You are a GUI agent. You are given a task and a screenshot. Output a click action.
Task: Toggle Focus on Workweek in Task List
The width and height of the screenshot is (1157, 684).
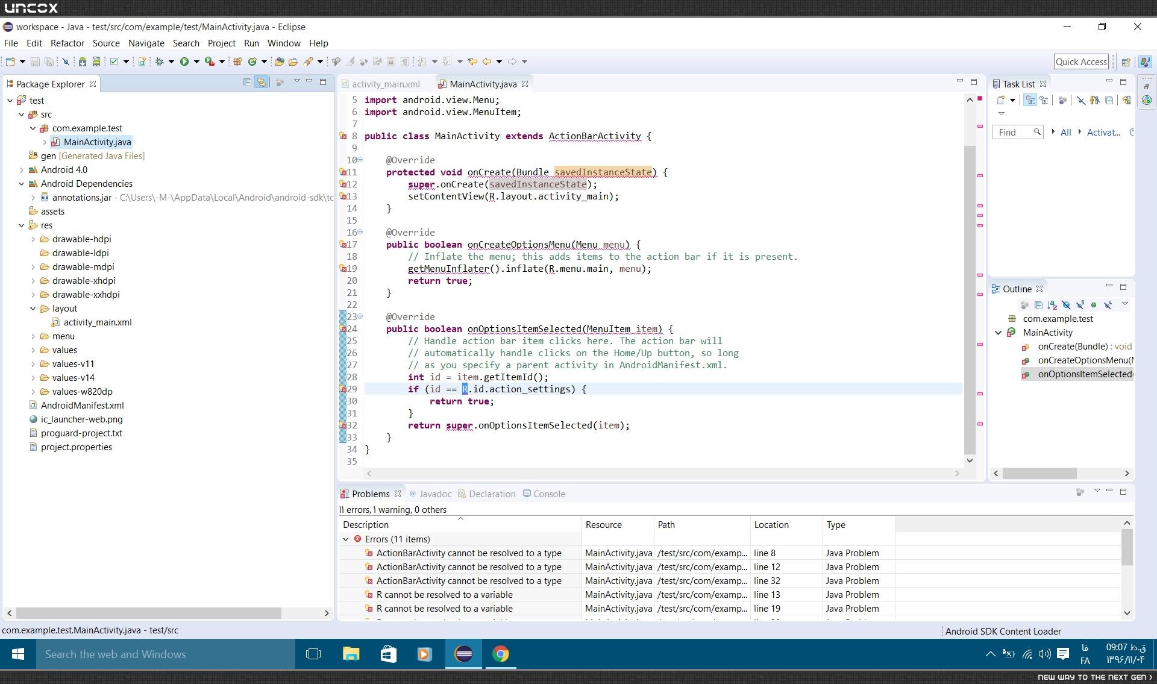[x=1062, y=100]
